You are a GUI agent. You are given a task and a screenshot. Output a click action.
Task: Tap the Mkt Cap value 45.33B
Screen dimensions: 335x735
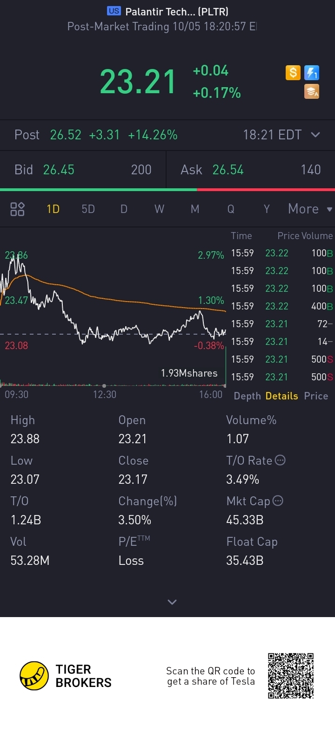[x=245, y=520]
